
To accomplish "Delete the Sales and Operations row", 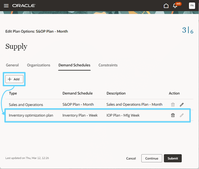I will tap(173, 104).
